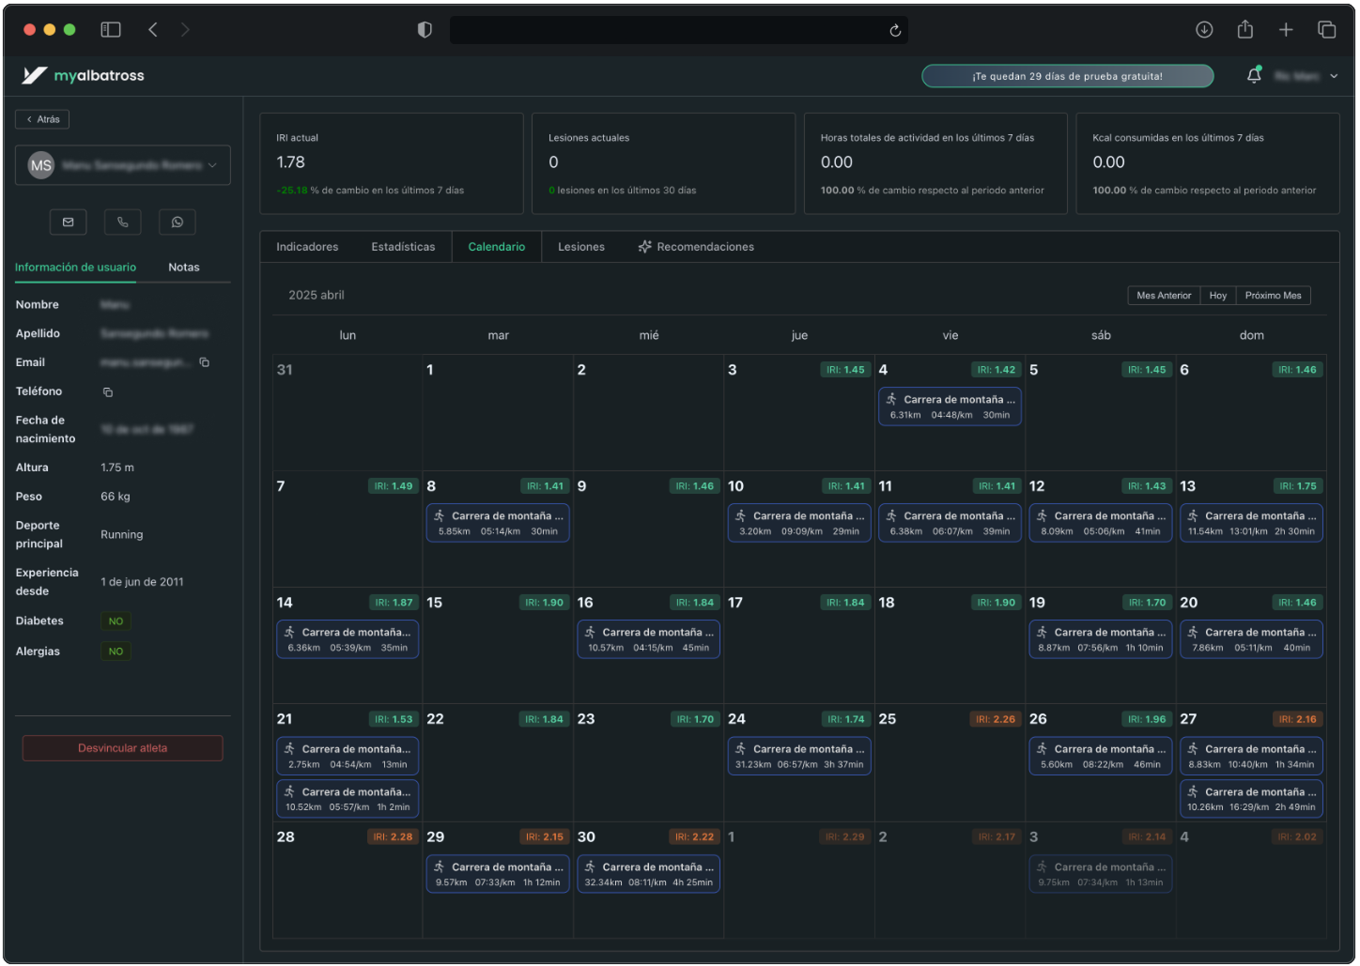Switch to the Notas tab
The image size is (1360, 966).
click(x=184, y=268)
